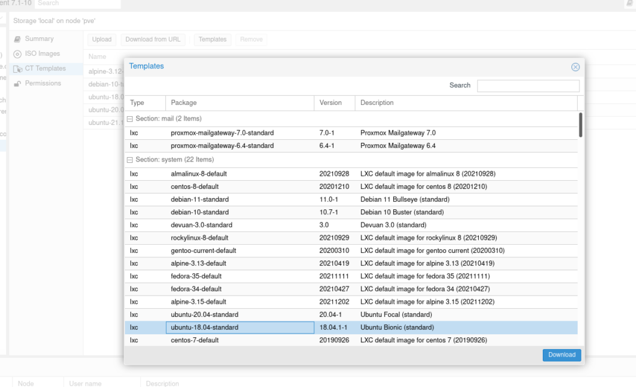
Task: Select ubuntu-20.04-standard template
Action: (x=352, y=315)
